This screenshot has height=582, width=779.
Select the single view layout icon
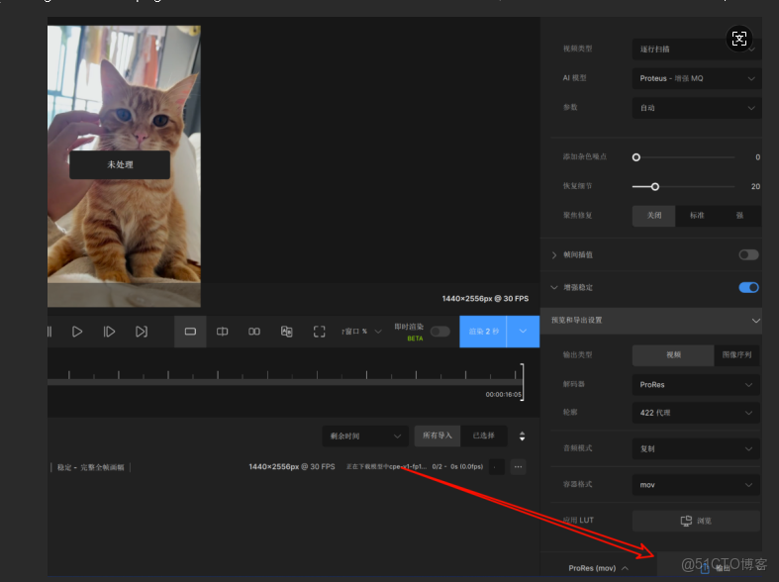(x=190, y=332)
